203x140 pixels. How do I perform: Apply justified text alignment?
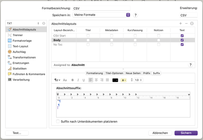coord(107,80)
